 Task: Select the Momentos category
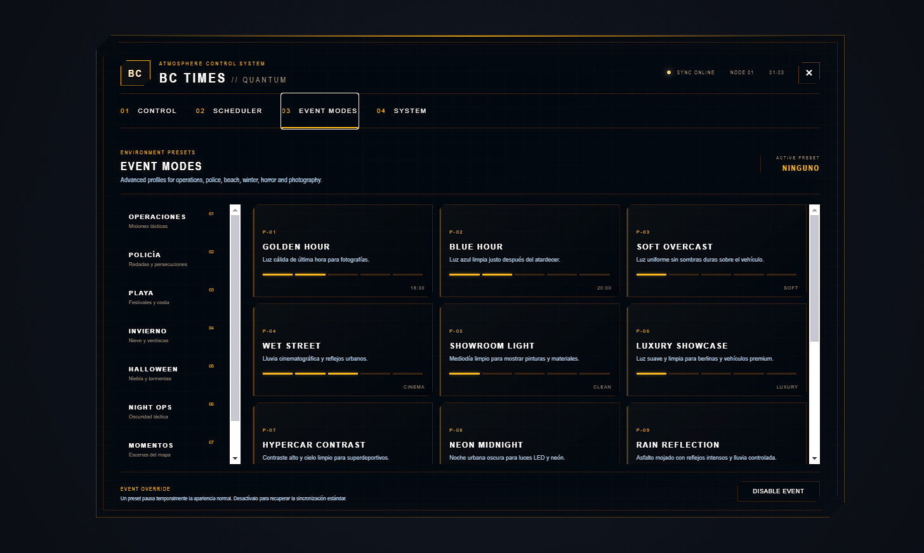(171, 450)
